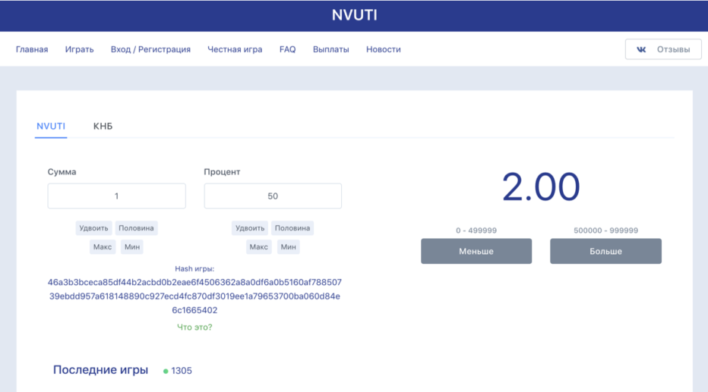Image resolution: width=708 pixels, height=392 pixels.
Task: Click Макс under the Сумма field
Action: pos(103,247)
